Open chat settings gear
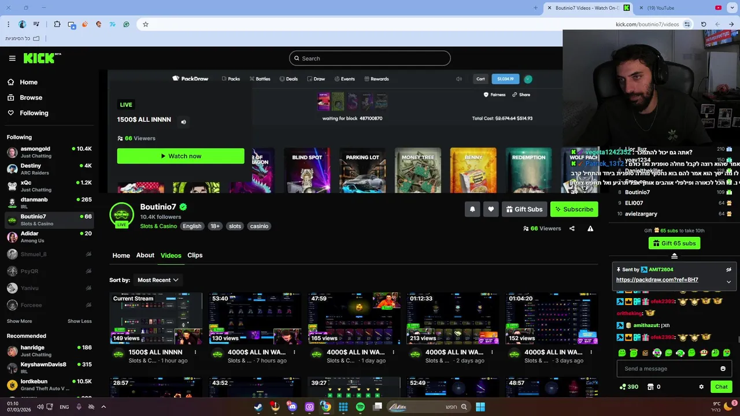This screenshot has width=740, height=416. coord(701,387)
